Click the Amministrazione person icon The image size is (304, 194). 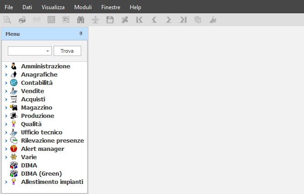(x=14, y=66)
